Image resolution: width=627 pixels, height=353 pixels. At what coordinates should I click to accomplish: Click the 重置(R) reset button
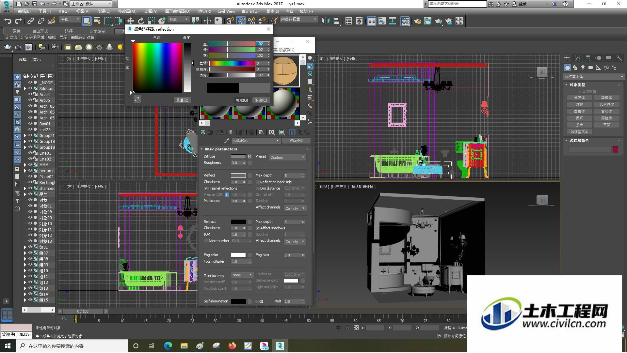[182, 100]
